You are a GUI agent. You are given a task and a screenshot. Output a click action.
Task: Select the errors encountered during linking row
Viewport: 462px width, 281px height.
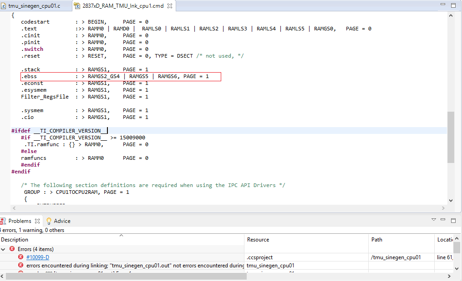tap(135, 266)
